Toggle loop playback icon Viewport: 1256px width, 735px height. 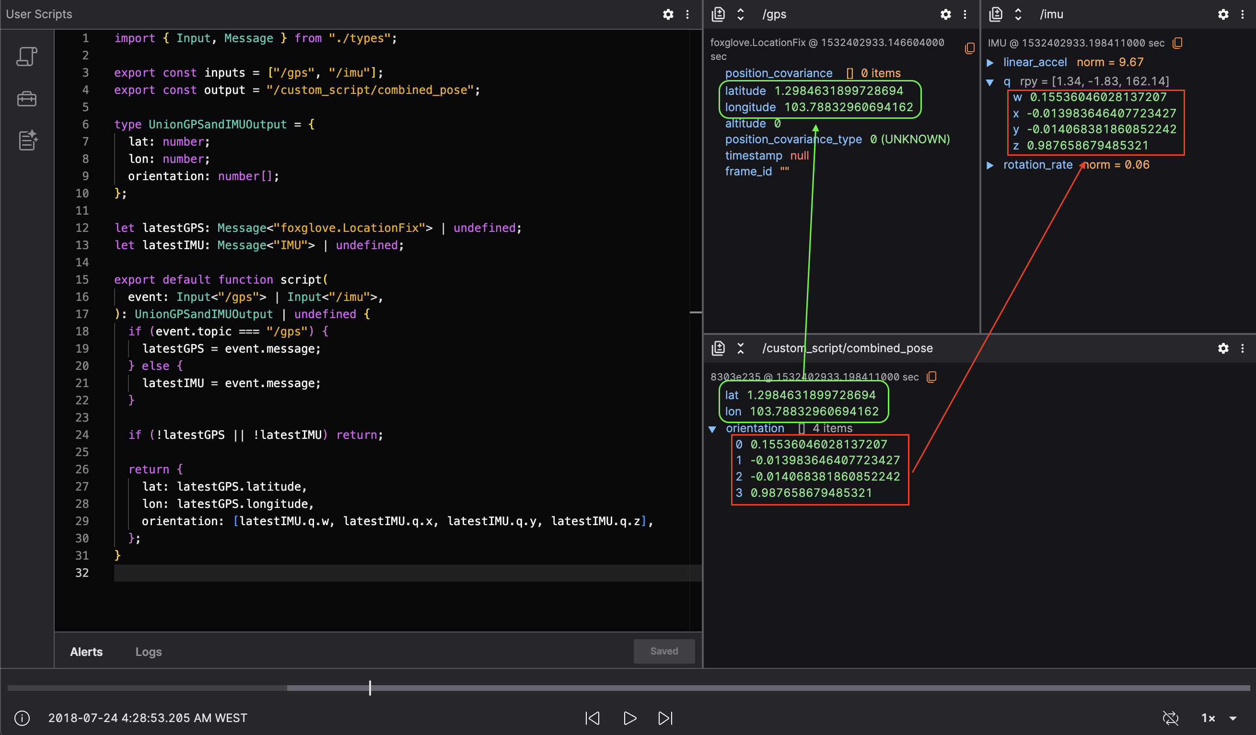pyautogui.click(x=1171, y=718)
